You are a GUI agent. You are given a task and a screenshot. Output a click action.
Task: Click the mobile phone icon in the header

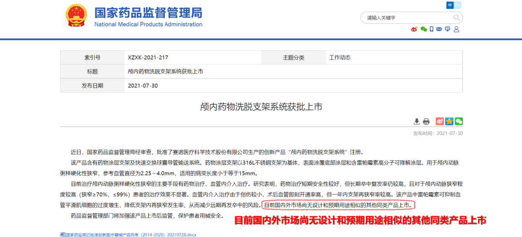(432, 29)
